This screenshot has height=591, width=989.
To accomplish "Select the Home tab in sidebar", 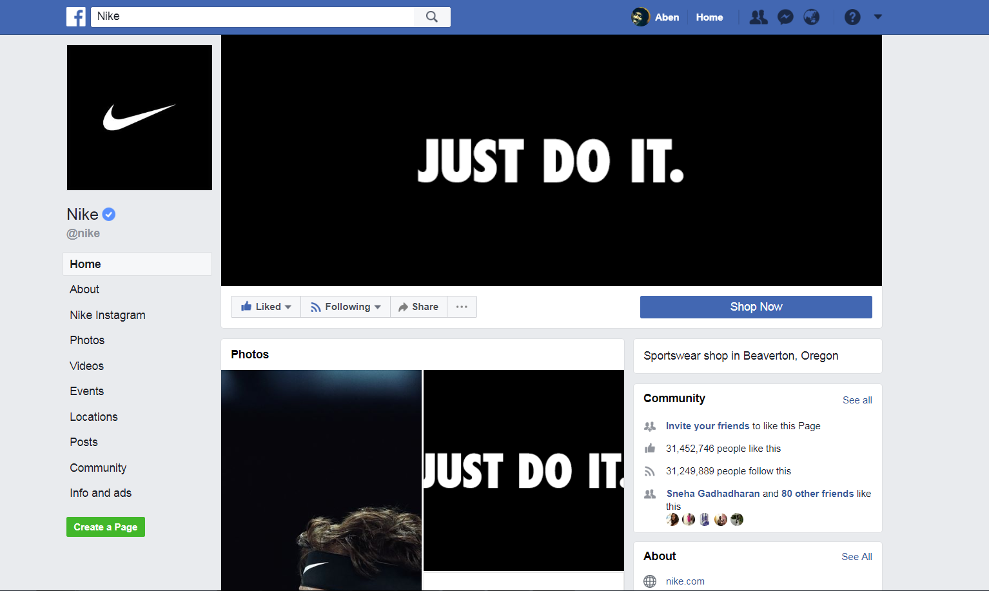I will (x=137, y=264).
